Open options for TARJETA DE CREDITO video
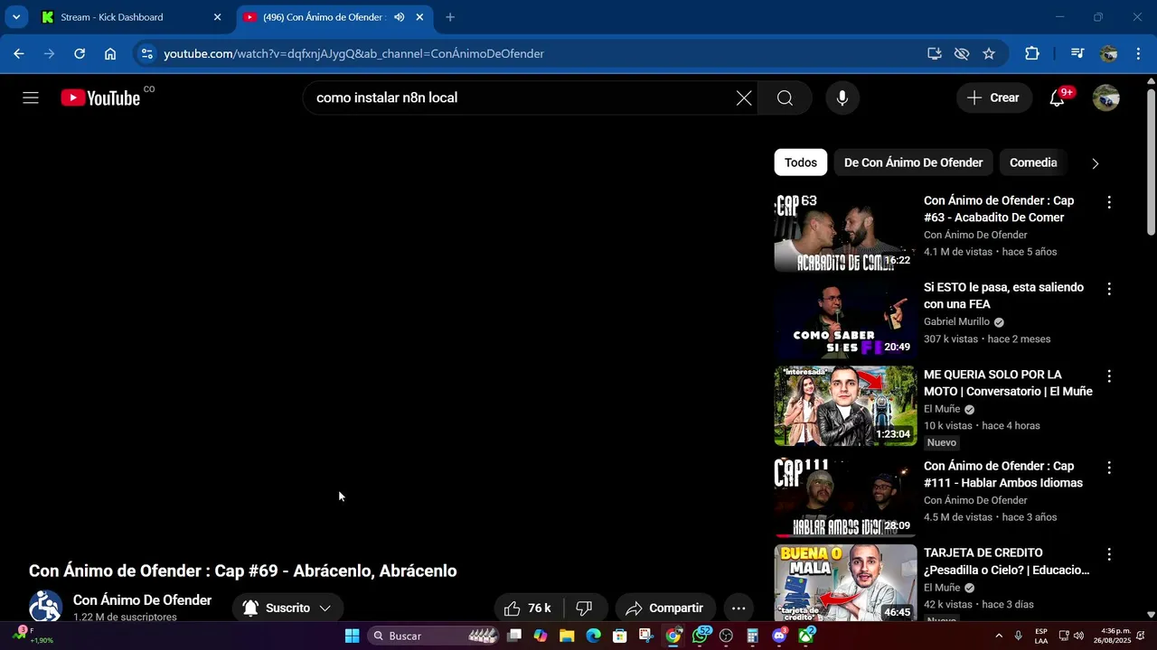The height and width of the screenshot is (650, 1157). click(1109, 554)
